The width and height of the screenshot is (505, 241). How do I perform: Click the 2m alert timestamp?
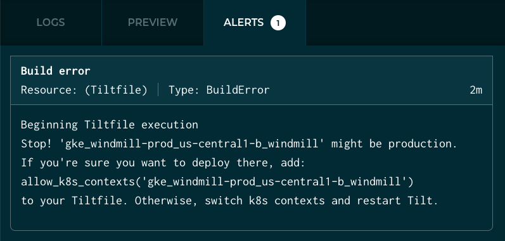476,90
